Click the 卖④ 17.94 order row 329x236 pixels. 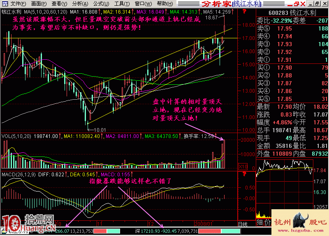tap(292, 36)
